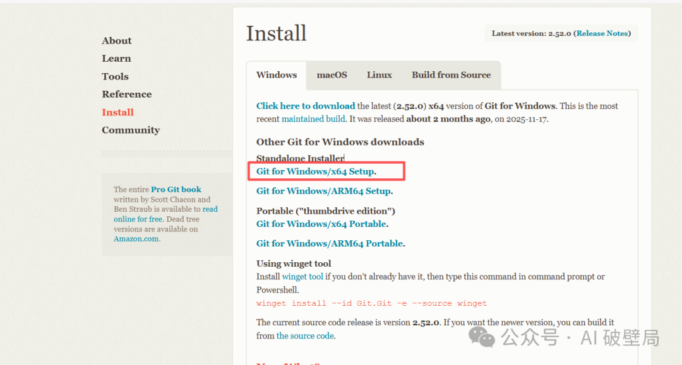
Task: Open 'the source code' link
Action: coord(305,336)
